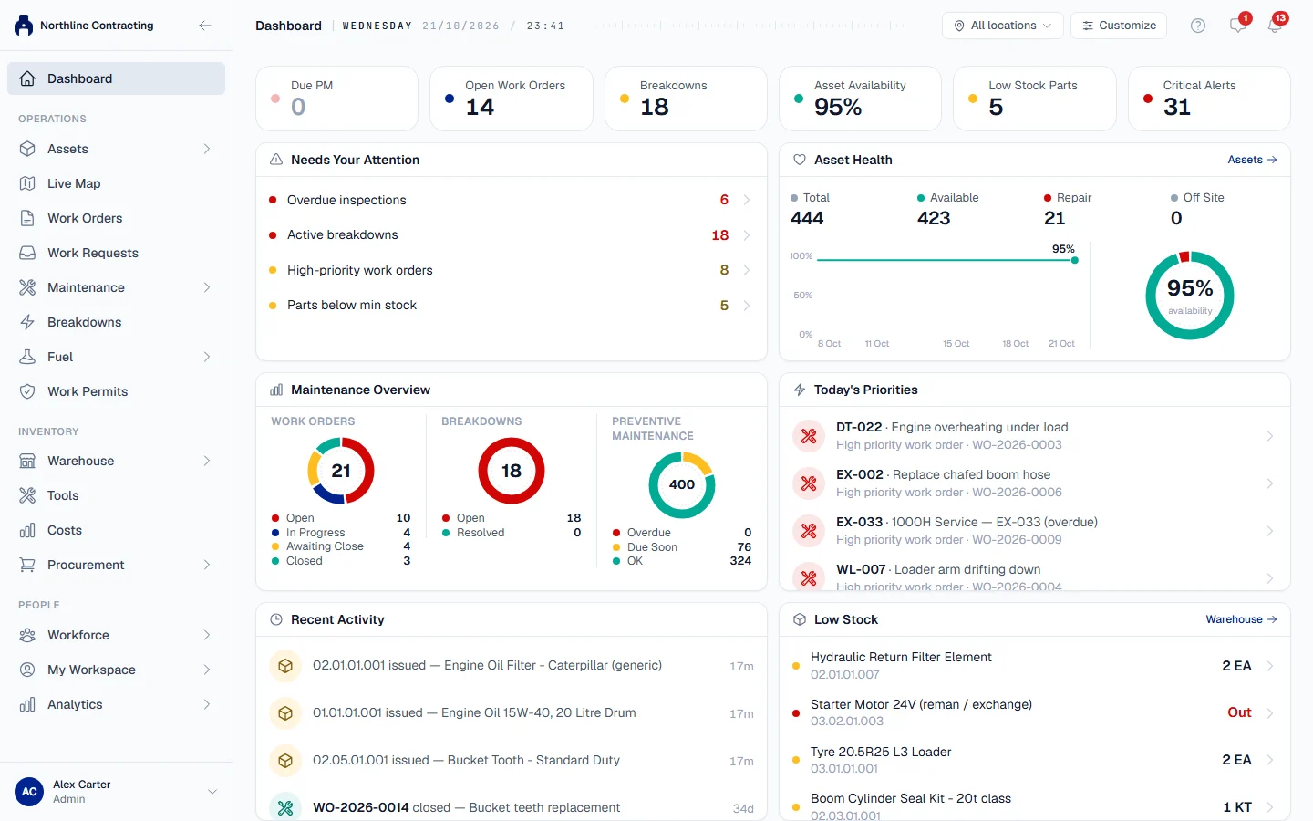1313x821 pixels.
Task: Open the messages icon with 1 badge
Action: [x=1238, y=25]
